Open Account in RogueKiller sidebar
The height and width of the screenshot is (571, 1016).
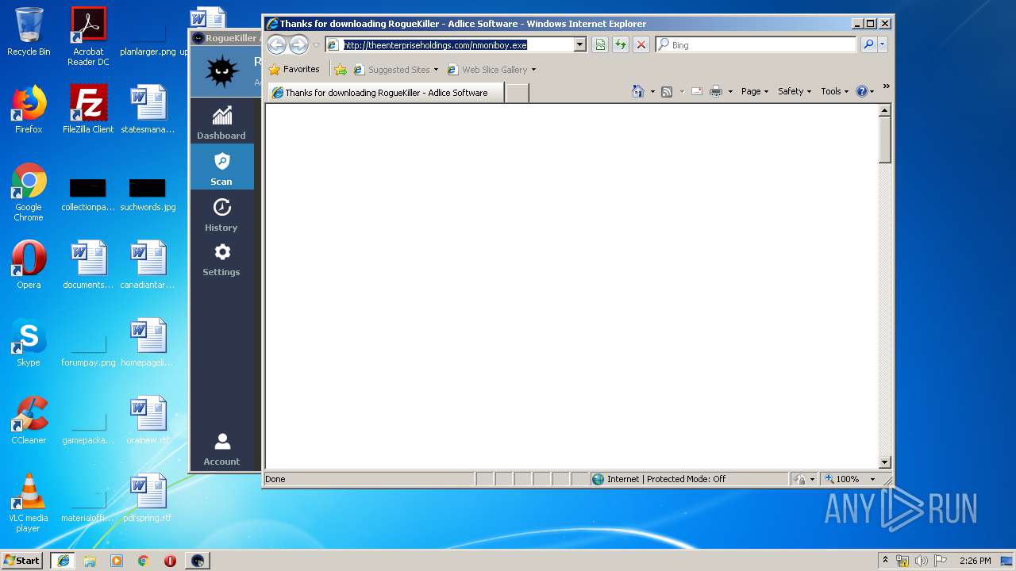[221, 448]
